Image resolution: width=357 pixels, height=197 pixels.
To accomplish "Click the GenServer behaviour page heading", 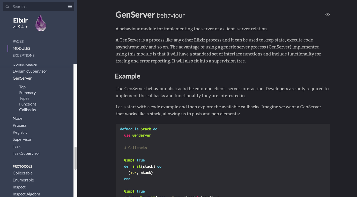I will 150,15.
